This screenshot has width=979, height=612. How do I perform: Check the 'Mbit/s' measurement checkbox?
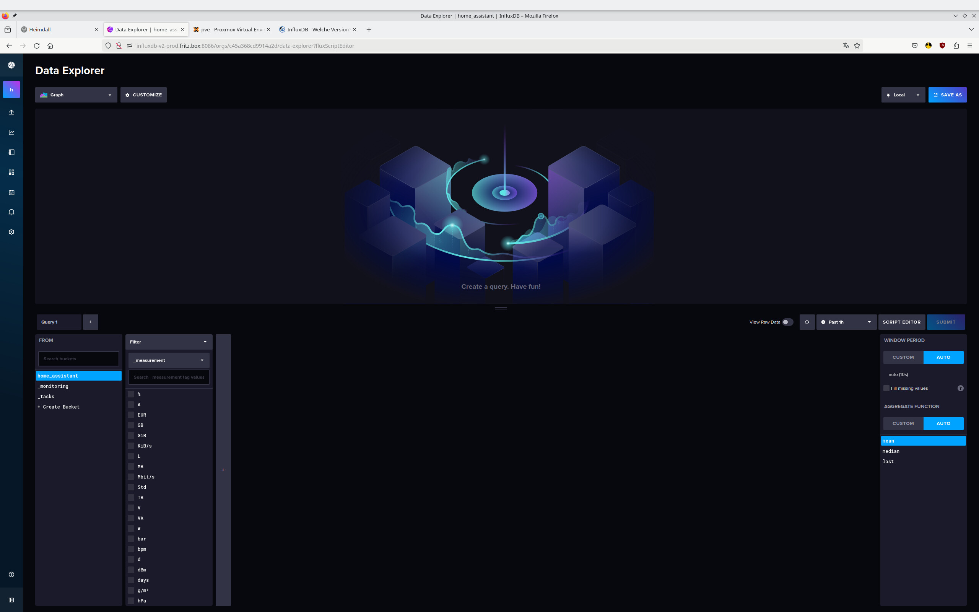tap(131, 477)
